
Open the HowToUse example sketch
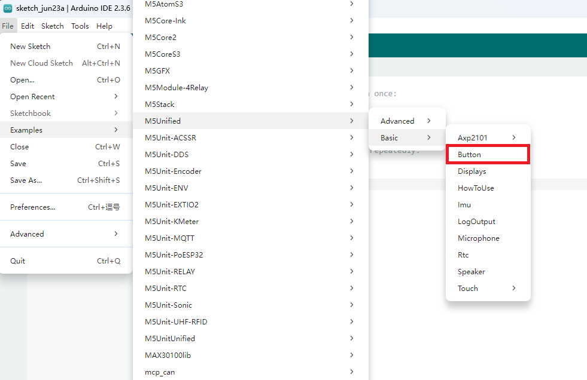click(488, 188)
